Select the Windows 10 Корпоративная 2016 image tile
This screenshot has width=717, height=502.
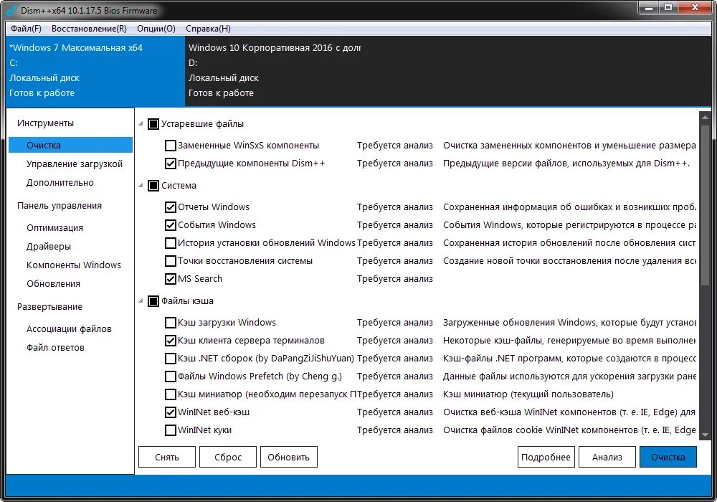[275, 71]
